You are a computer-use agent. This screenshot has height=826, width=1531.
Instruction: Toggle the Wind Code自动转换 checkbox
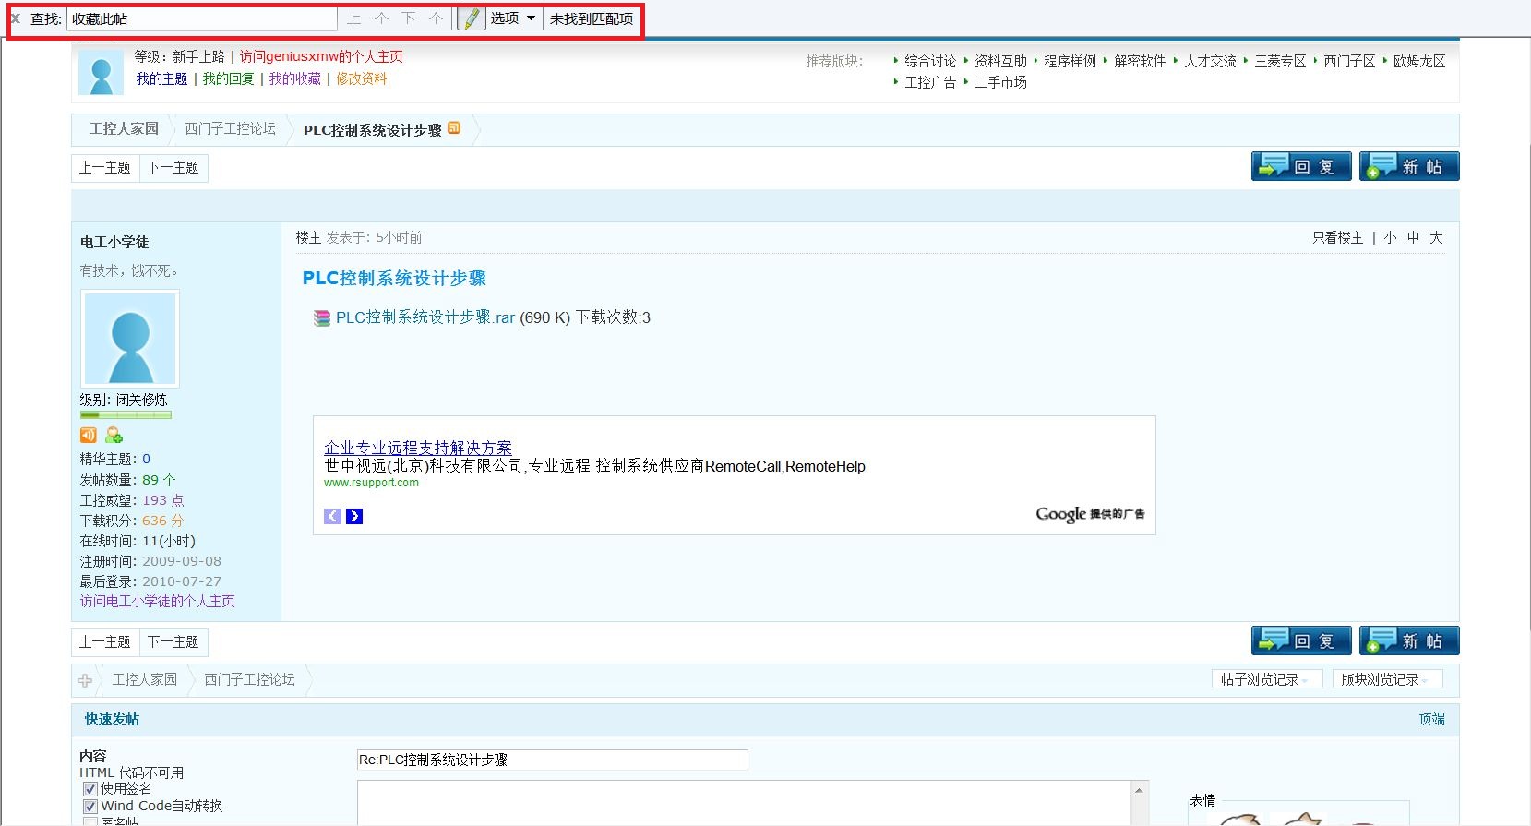pos(90,806)
